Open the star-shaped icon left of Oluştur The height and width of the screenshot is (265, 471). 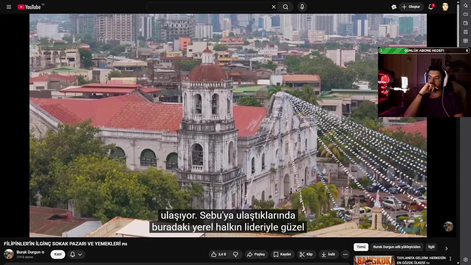pyautogui.click(x=394, y=7)
